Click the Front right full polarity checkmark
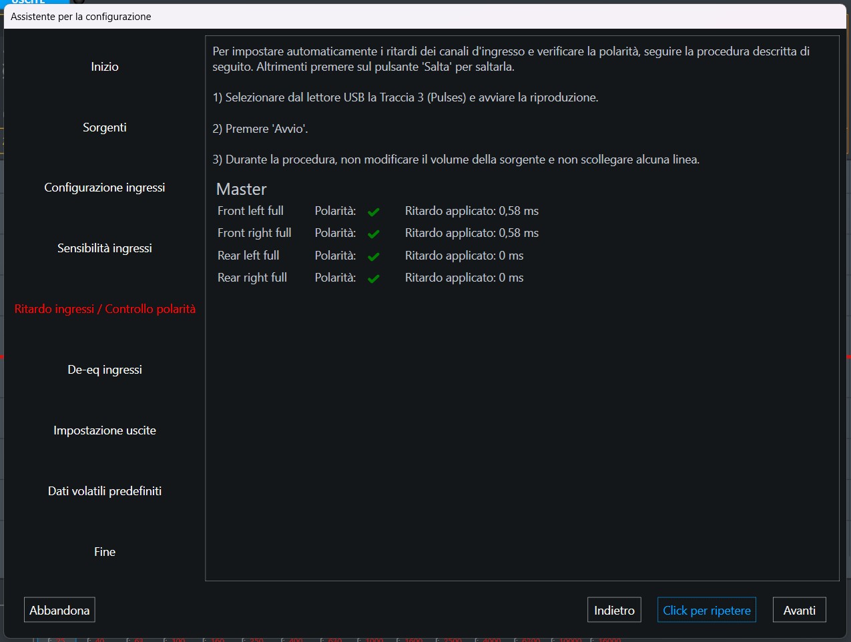 pyautogui.click(x=374, y=234)
